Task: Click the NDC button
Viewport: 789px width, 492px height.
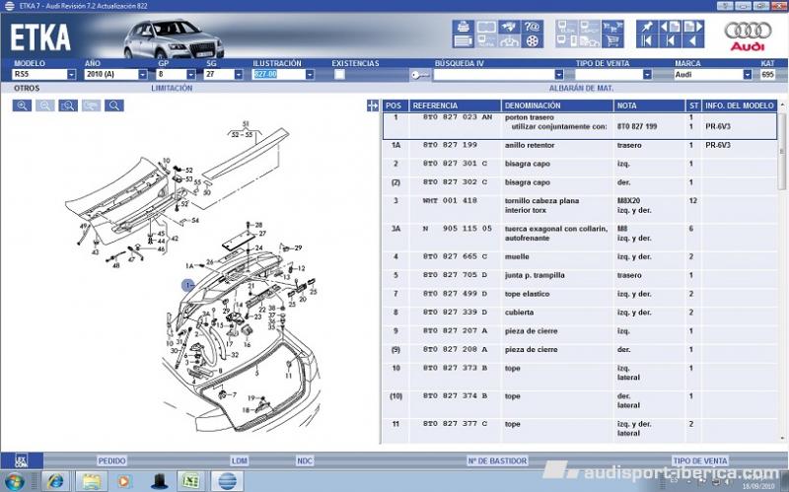Action: tap(305, 460)
